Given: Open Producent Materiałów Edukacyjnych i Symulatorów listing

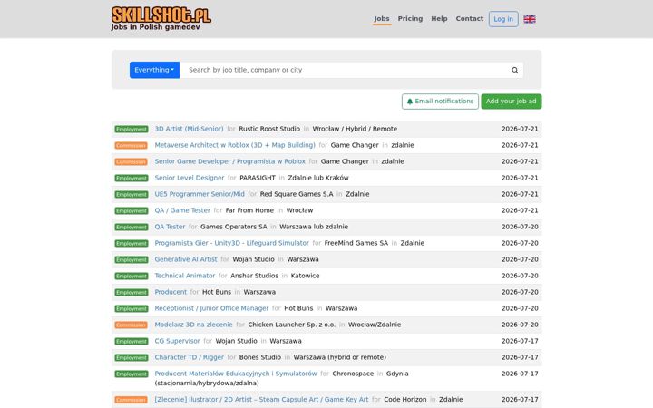Looking at the screenshot, I should pos(235,374).
